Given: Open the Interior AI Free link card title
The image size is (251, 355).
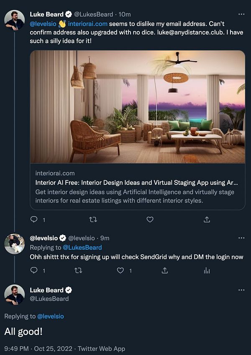Looking at the screenshot, I should [x=137, y=183].
